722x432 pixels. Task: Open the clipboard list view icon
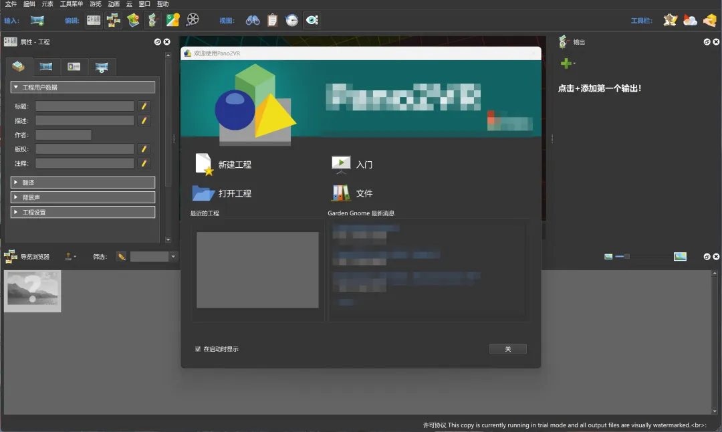[272, 20]
